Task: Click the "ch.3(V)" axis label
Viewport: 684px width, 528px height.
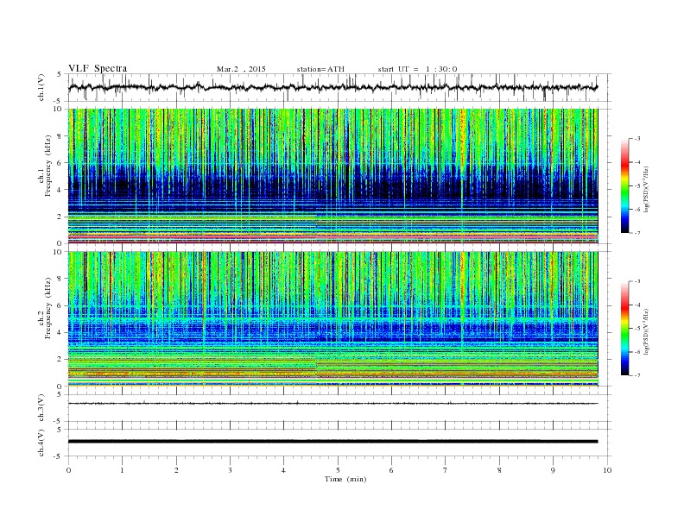Action: click(x=41, y=408)
